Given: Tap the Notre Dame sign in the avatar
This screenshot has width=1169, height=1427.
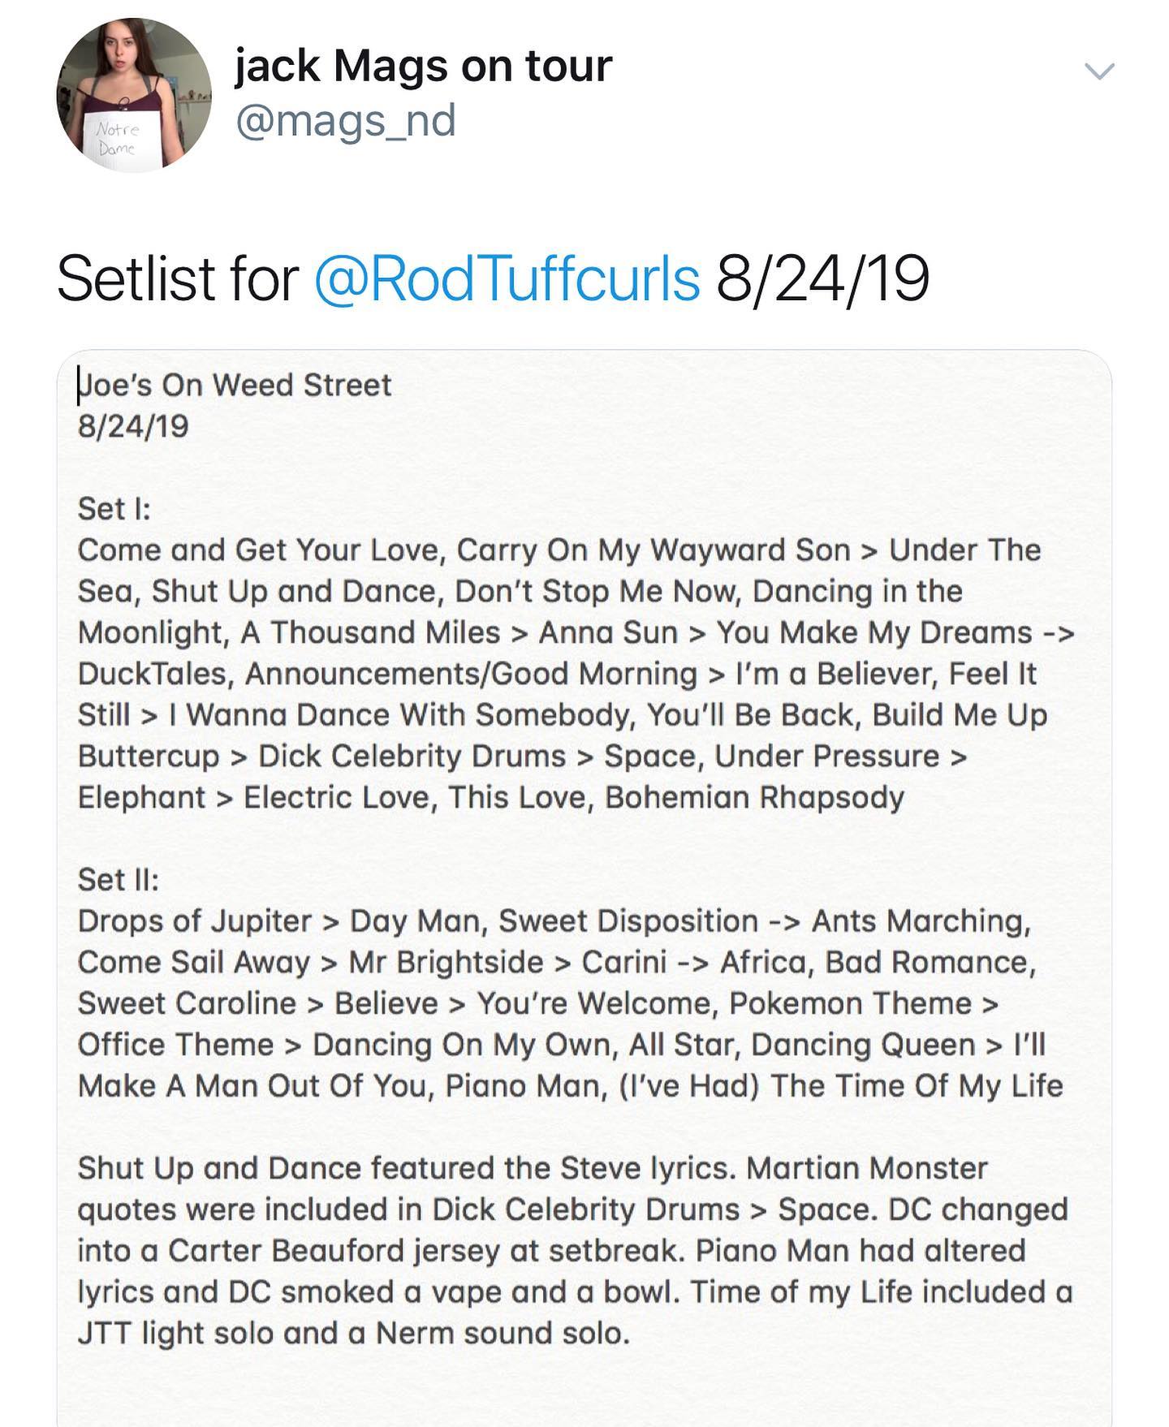Looking at the screenshot, I should coord(119,140).
